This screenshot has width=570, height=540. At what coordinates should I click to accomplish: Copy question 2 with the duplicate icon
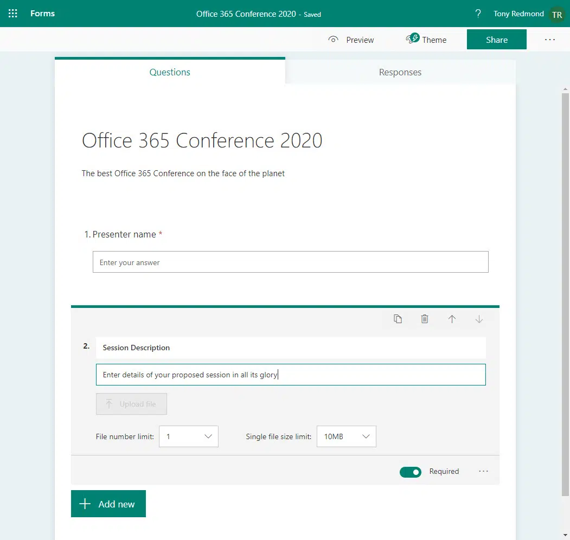point(398,319)
